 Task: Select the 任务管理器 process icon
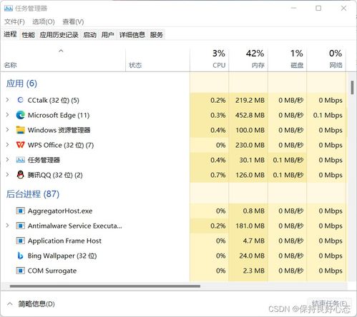(21, 160)
